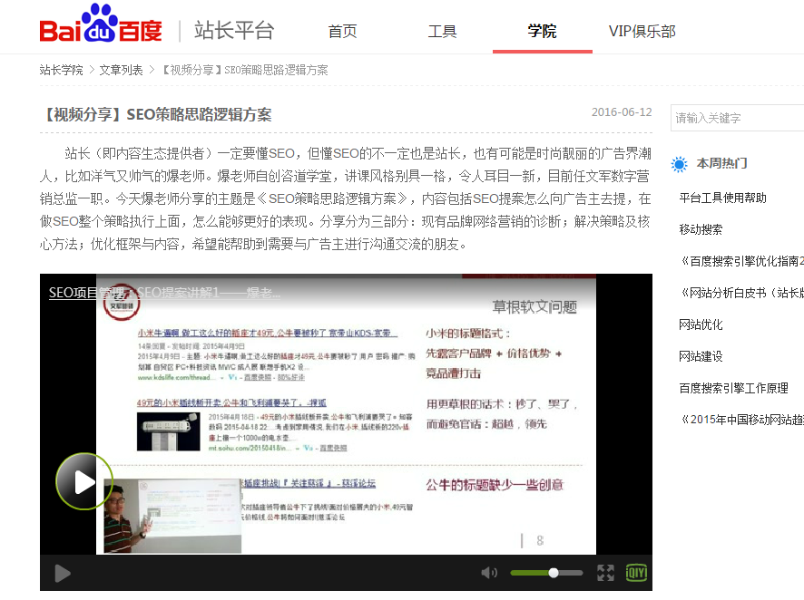Mute the video using speaker icon
This screenshot has width=804, height=600.
489,573
